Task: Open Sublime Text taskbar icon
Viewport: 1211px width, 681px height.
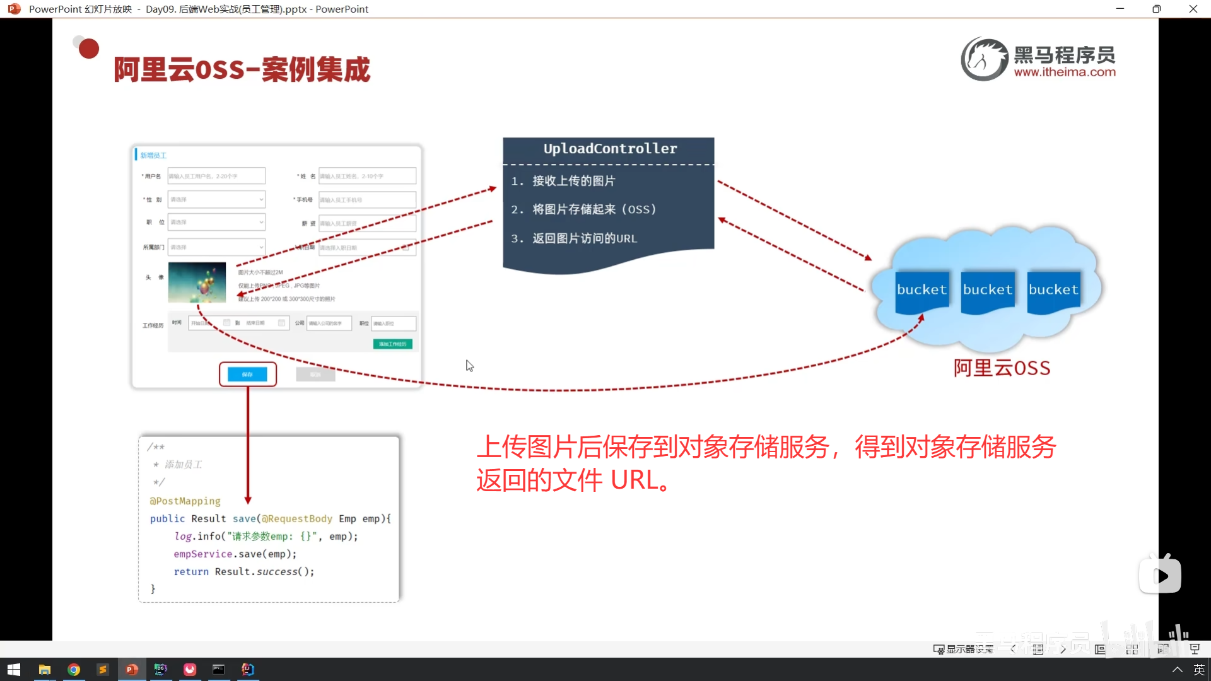Action: pos(103,669)
